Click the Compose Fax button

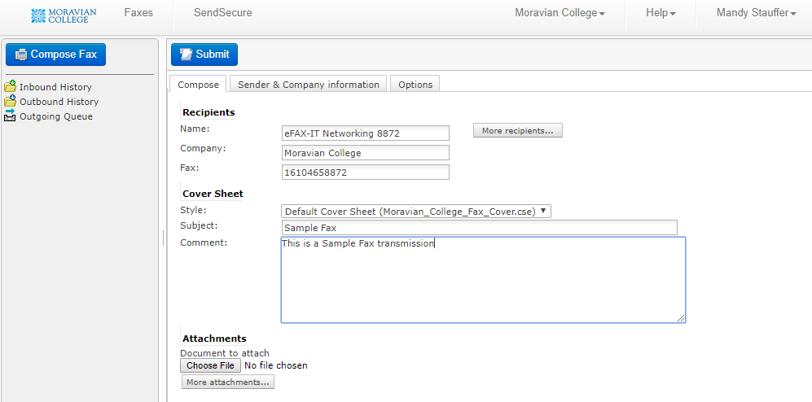[x=55, y=55]
